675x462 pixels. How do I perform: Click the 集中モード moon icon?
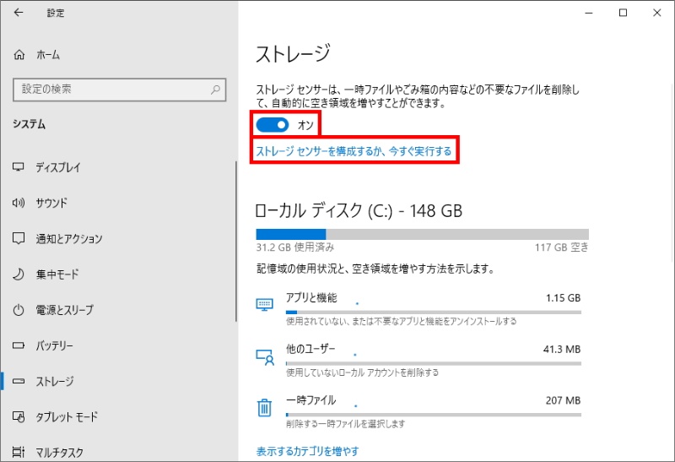coord(19,274)
